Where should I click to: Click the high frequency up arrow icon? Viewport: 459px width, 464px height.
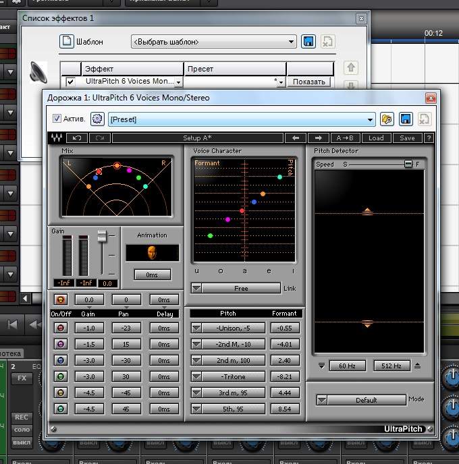click(418, 366)
